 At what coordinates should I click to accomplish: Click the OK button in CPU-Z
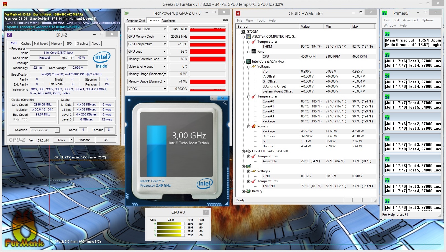pos(106,140)
